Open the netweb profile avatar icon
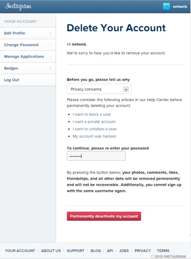 166,6
